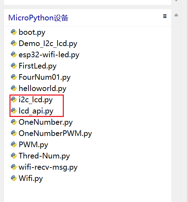Image resolution: width=188 pixels, height=202 pixels.
Task: Select the OneNumberPWM.py file name
Action: [x=55, y=133]
